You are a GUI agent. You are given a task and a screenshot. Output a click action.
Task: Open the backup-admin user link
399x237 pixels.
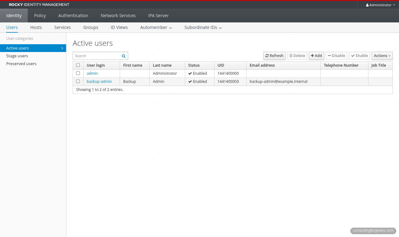(99, 81)
